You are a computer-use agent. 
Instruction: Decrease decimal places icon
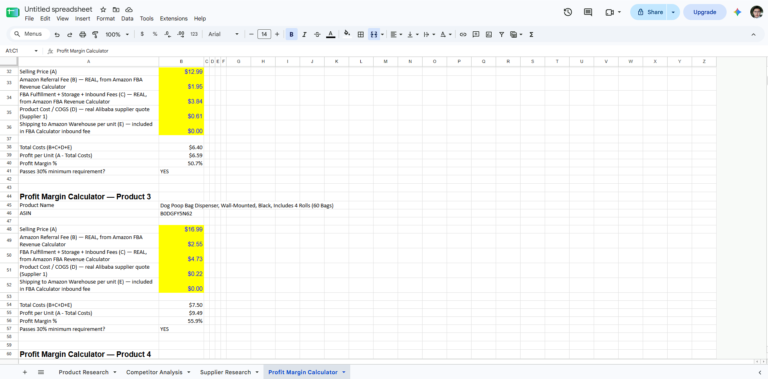point(168,34)
